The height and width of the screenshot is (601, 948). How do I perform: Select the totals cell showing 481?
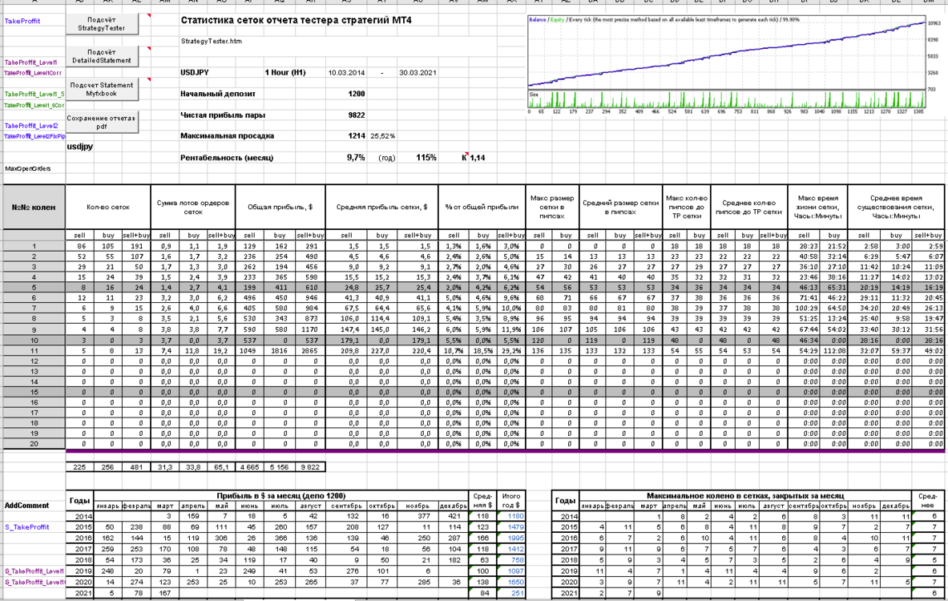pyautogui.click(x=137, y=466)
